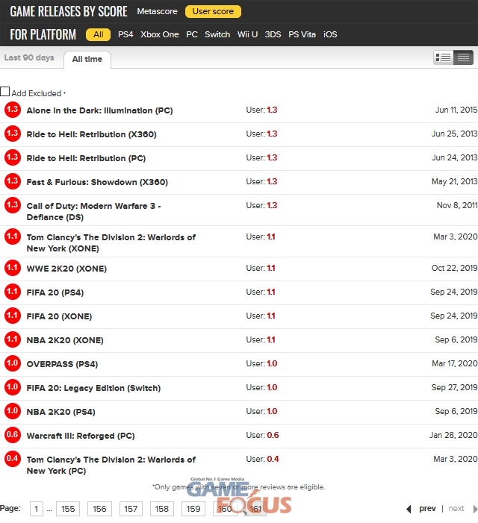478x523 pixels.
Task: Filter by PS4 platform
Action: pos(125,34)
